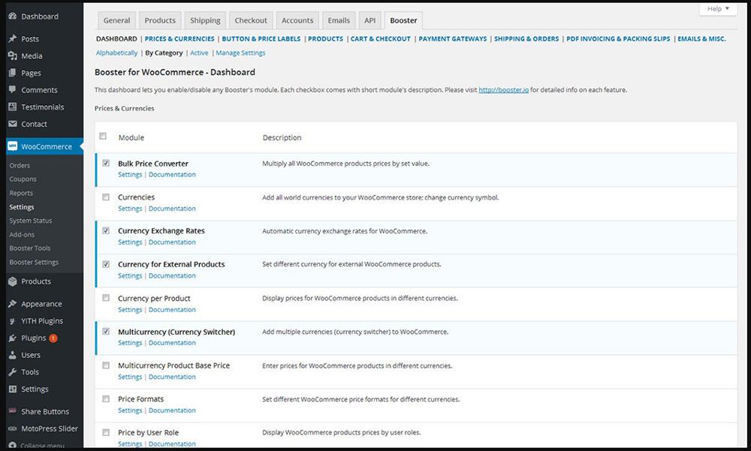Open Cart & Checkout section link
The height and width of the screenshot is (451, 751).
[x=381, y=39]
